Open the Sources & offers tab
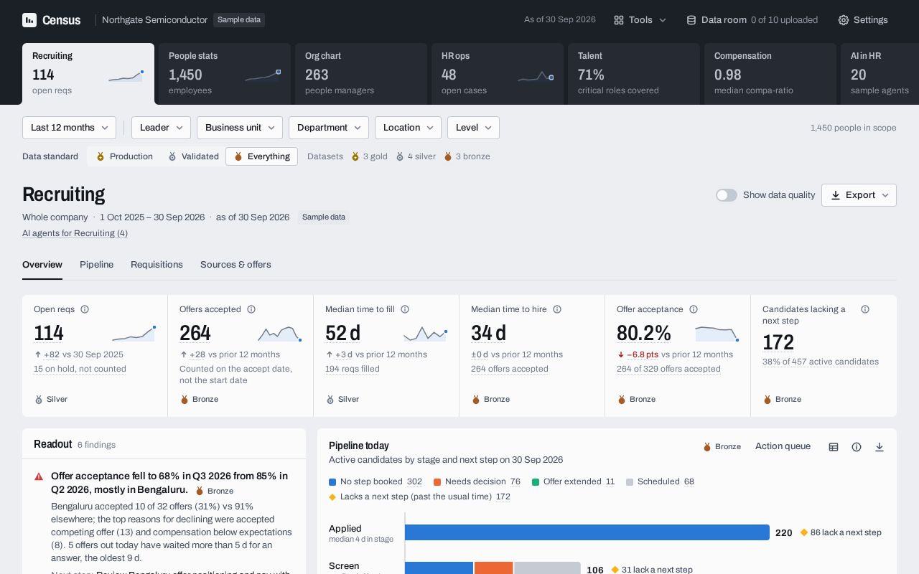919x574 pixels. pyautogui.click(x=235, y=265)
